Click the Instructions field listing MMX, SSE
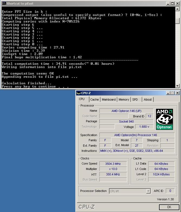 click(x=137, y=151)
